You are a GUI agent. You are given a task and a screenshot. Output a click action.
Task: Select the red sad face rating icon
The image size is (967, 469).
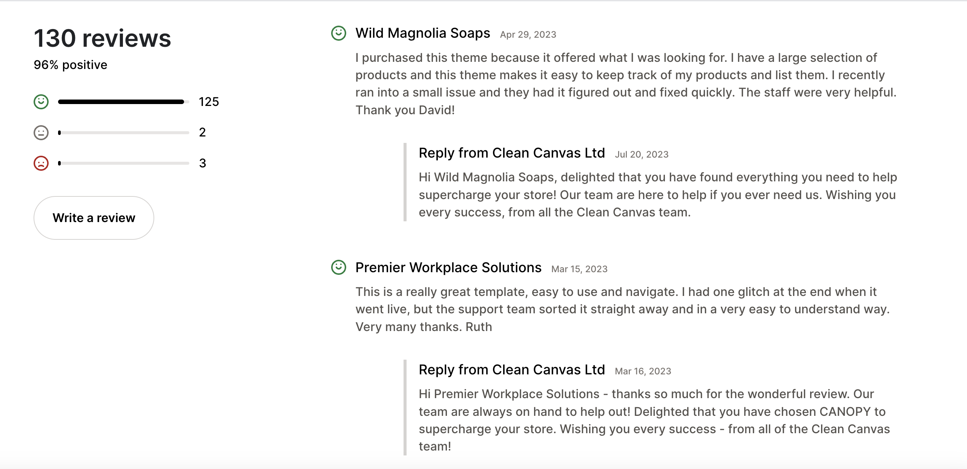pyautogui.click(x=40, y=163)
